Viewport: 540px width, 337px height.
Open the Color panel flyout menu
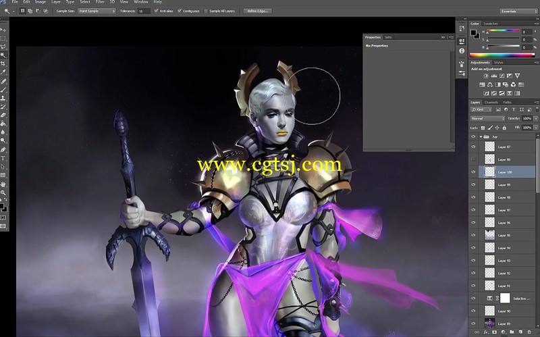536,24
